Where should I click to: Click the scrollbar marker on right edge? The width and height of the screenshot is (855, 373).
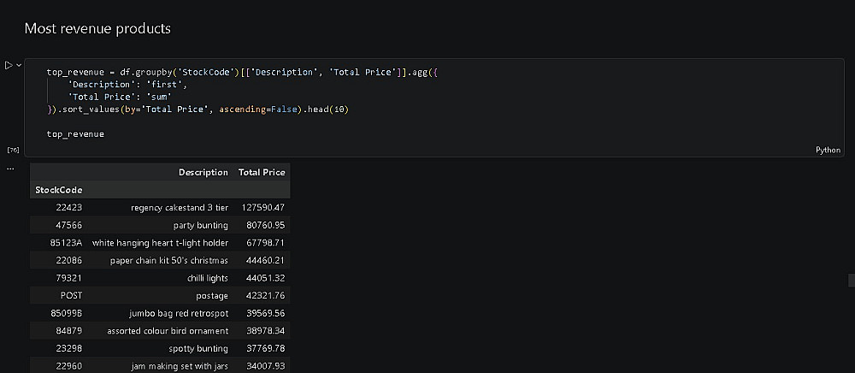click(x=851, y=280)
